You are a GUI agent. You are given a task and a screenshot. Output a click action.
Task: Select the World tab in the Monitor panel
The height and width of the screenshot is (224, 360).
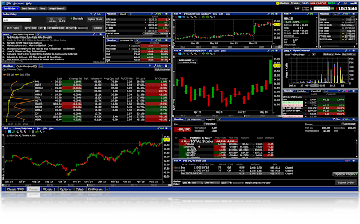click(123, 14)
